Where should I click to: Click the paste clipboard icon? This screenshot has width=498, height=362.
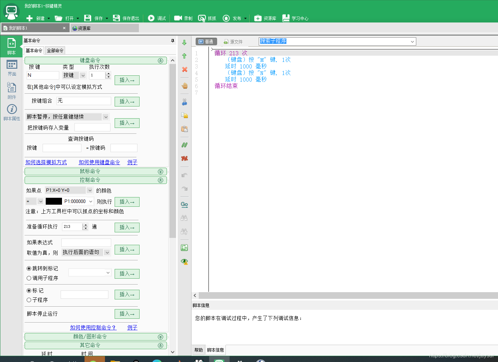point(185,129)
